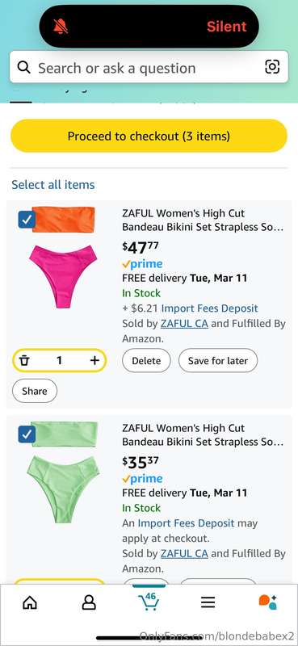Open the Rufus AI chat icon
The image size is (298, 646).
tap(267, 602)
